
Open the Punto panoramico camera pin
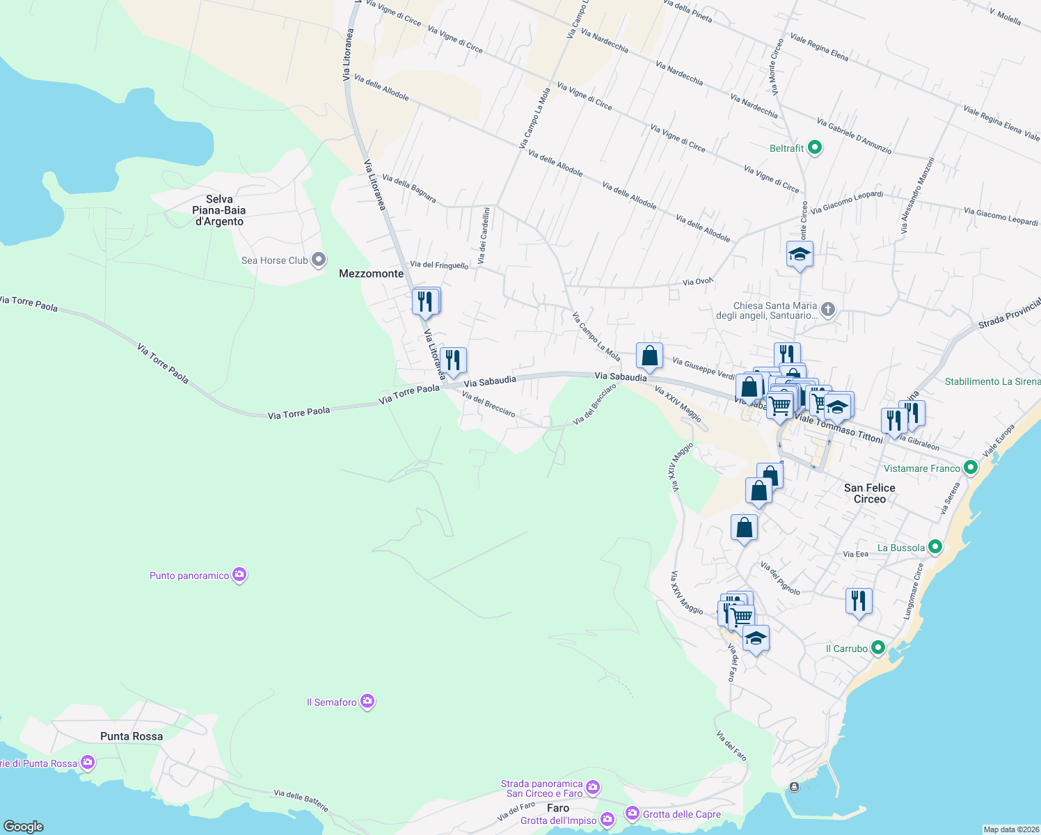pyautogui.click(x=239, y=575)
